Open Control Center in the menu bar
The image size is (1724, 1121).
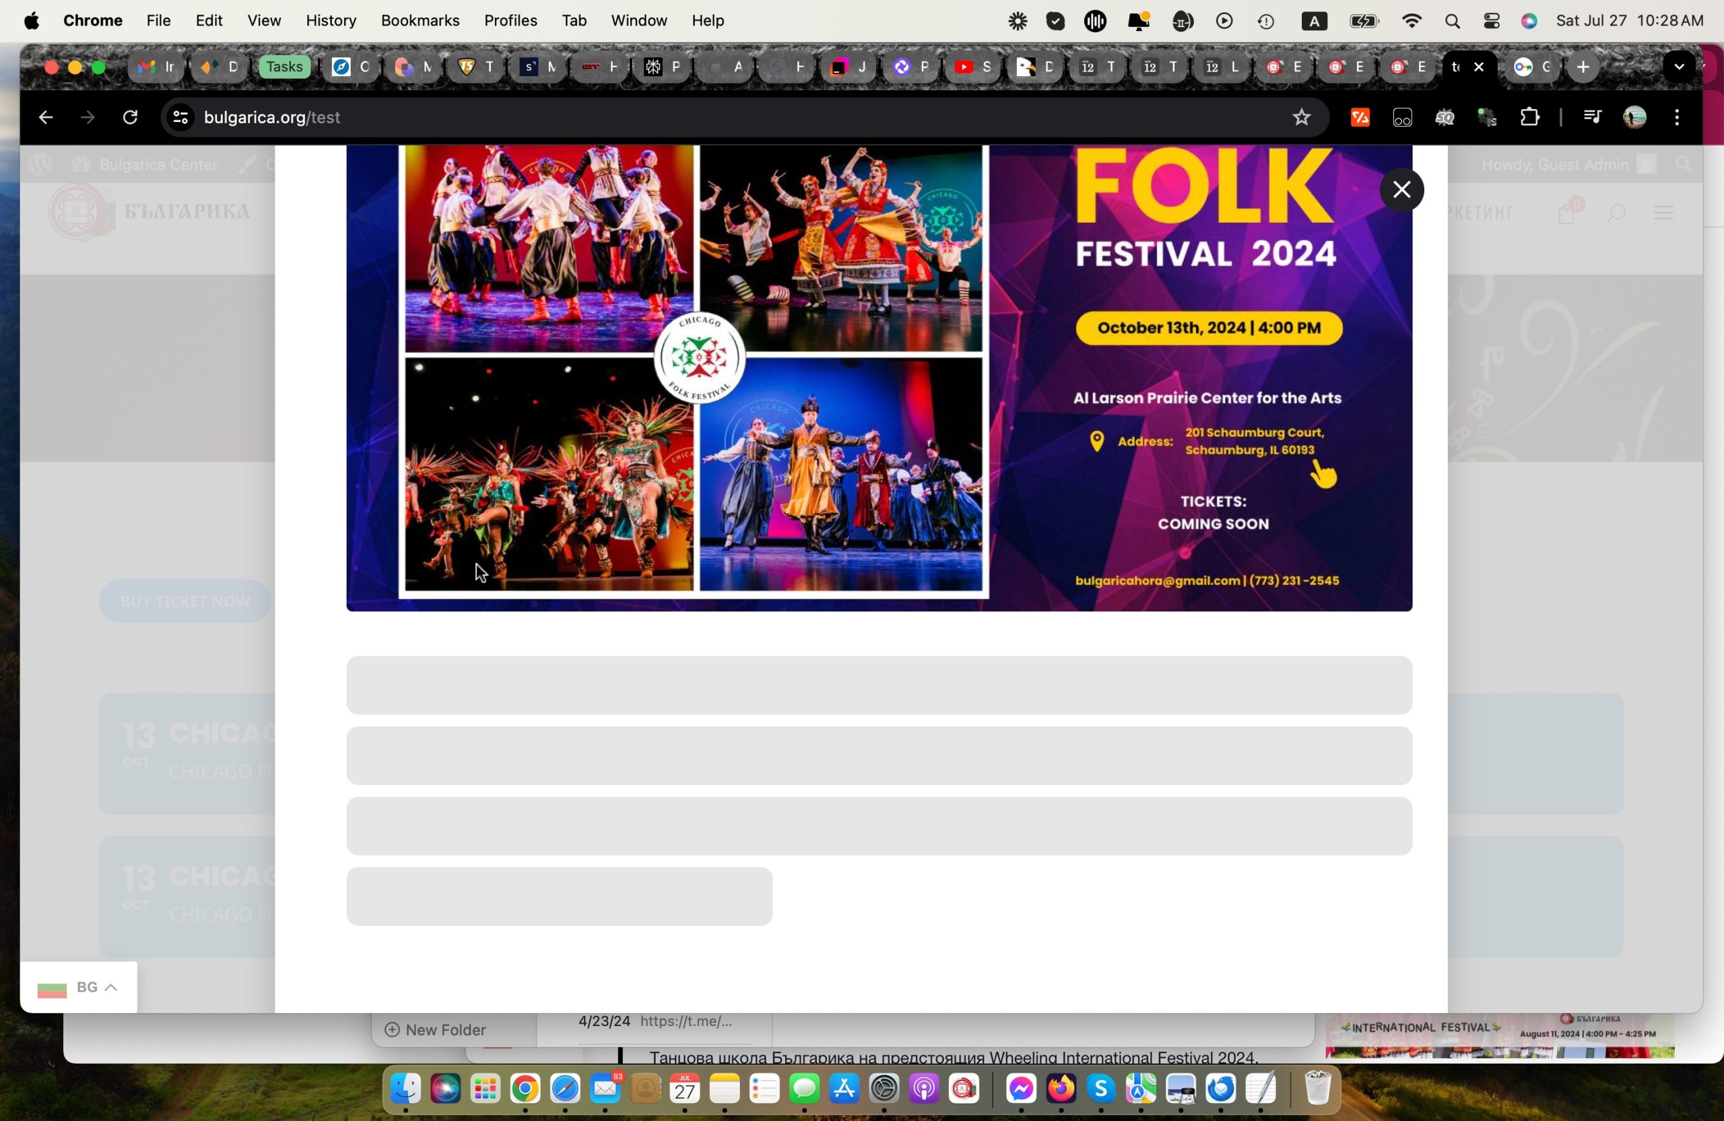(x=1492, y=21)
